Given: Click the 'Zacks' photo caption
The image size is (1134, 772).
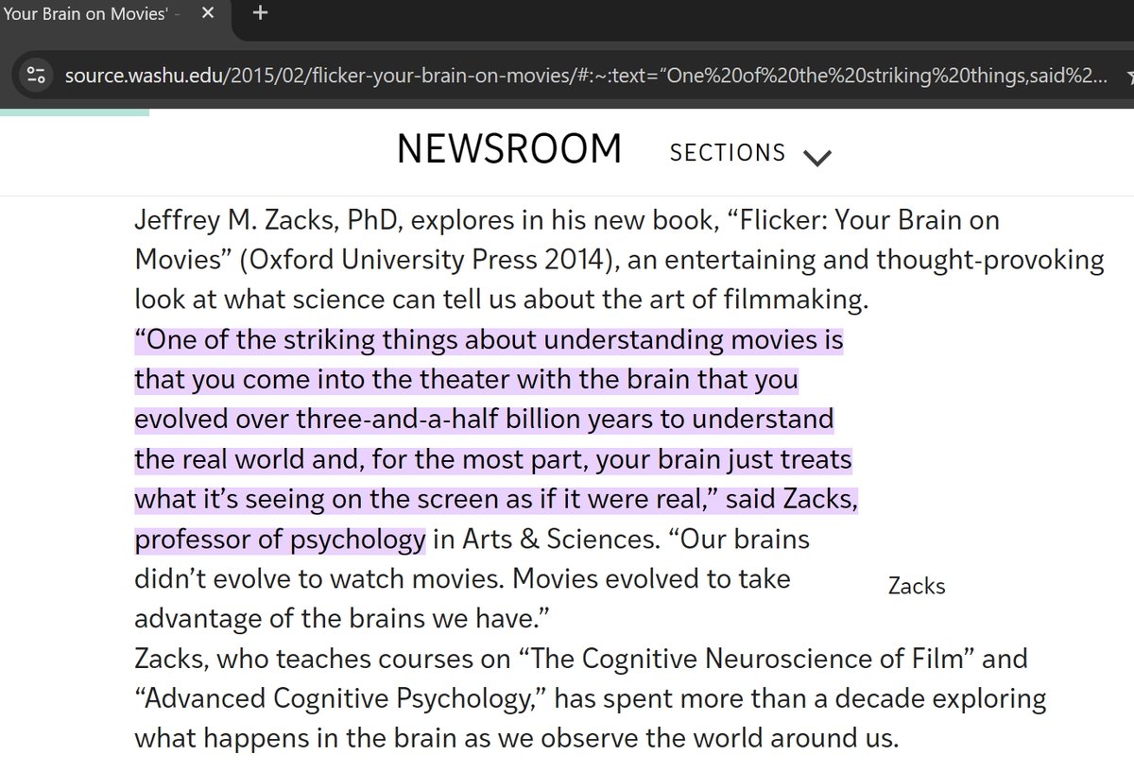Looking at the screenshot, I should [917, 586].
